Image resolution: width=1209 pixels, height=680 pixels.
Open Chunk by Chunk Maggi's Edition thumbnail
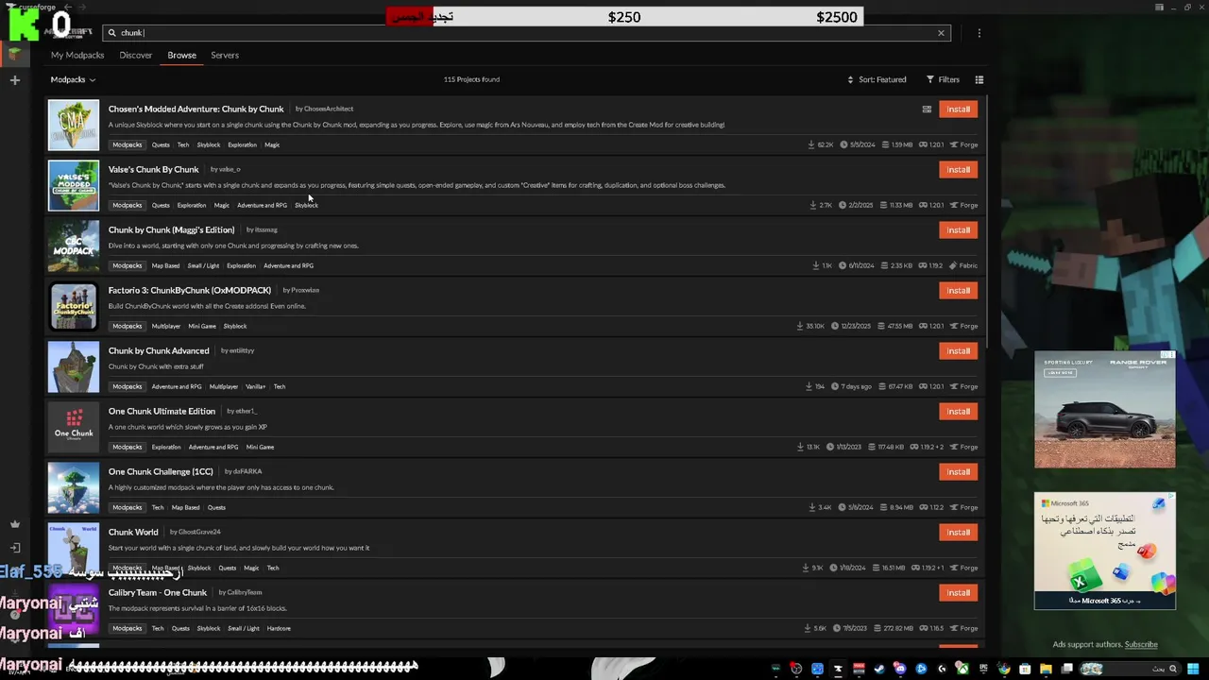coord(74,246)
